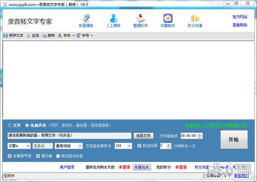Click the 2 minute interval field
This screenshot has height=182, width=257.
point(163,146)
